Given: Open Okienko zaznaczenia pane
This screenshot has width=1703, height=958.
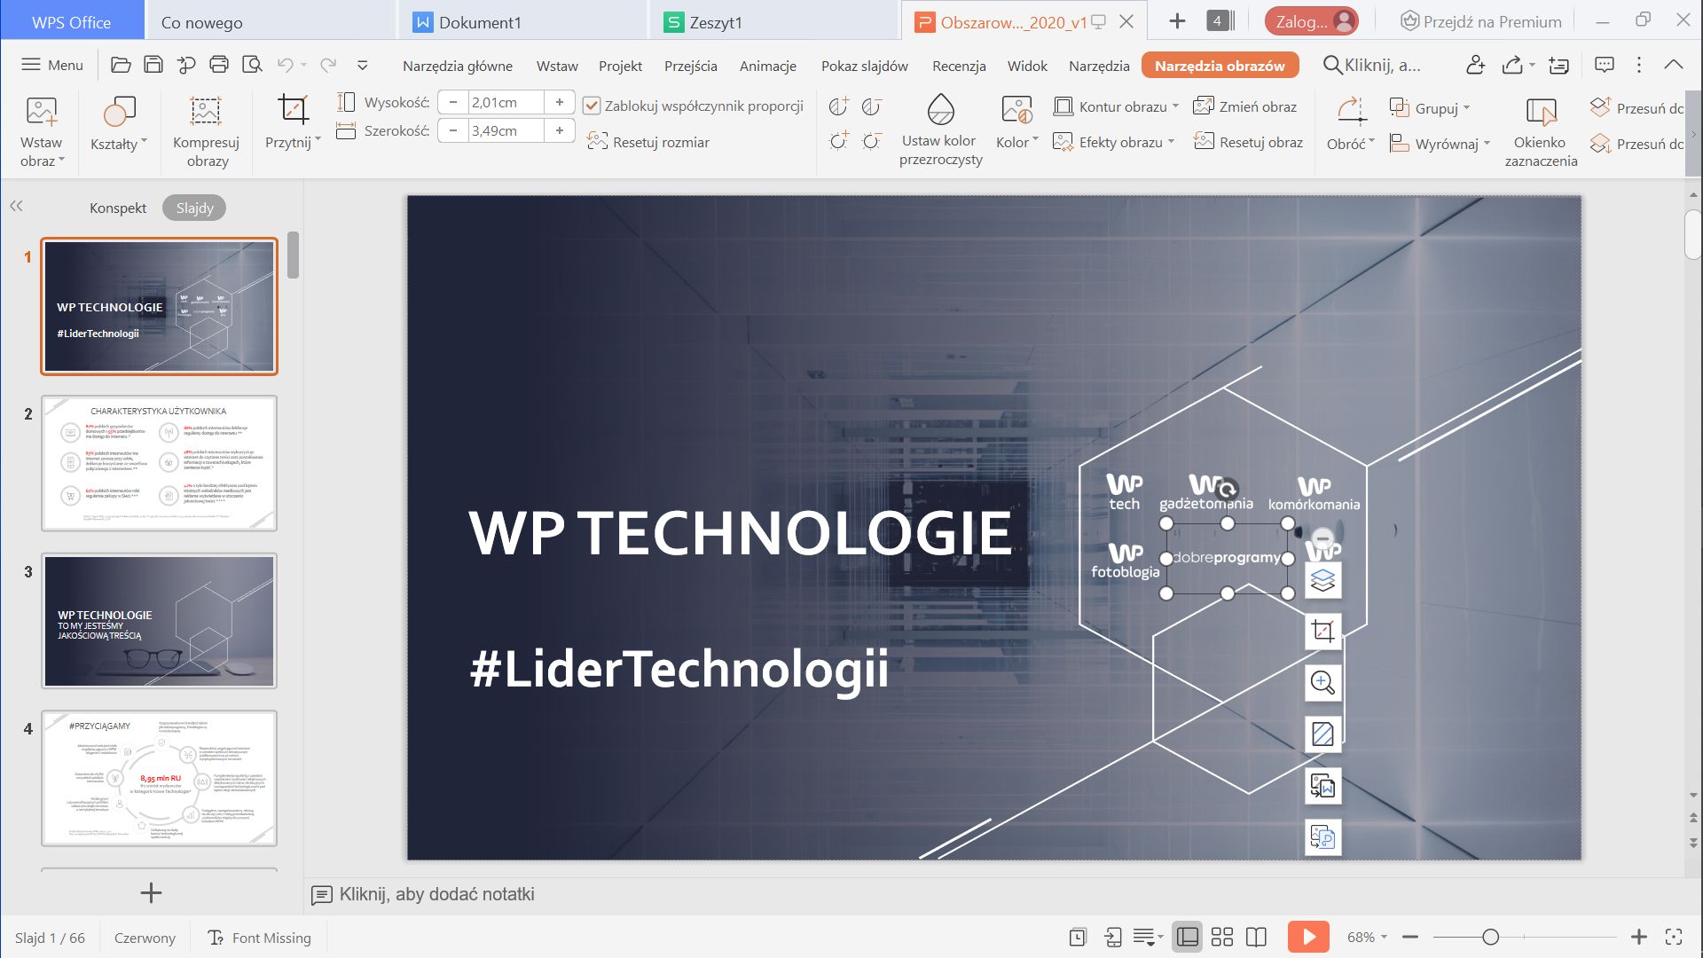Looking at the screenshot, I should click(1541, 114).
